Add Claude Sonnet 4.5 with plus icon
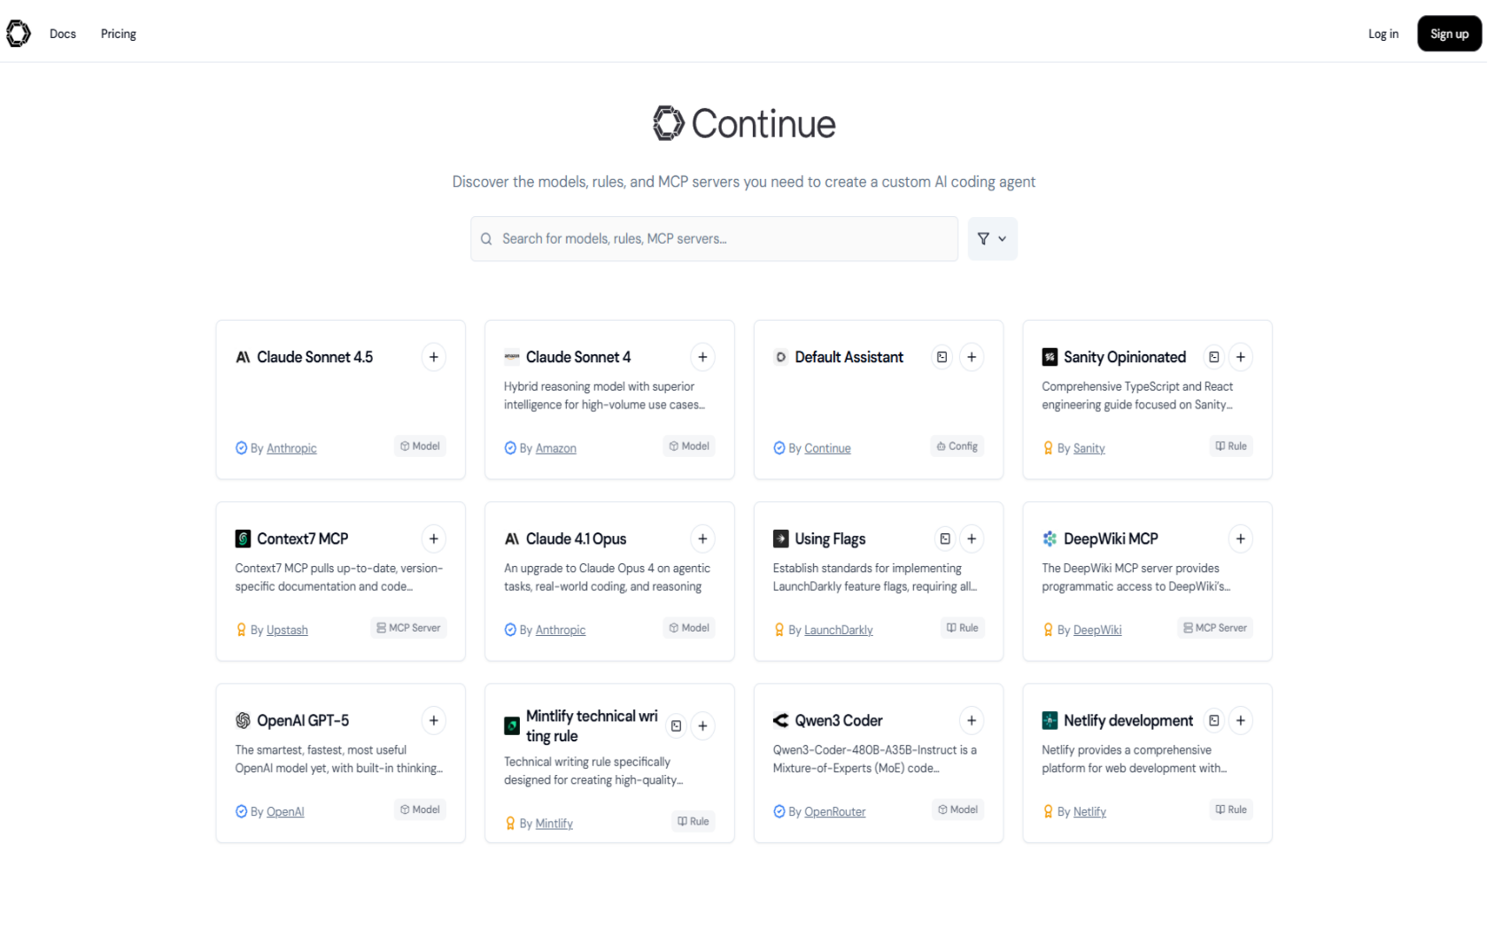This screenshot has height=930, width=1488. click(434, 357)
